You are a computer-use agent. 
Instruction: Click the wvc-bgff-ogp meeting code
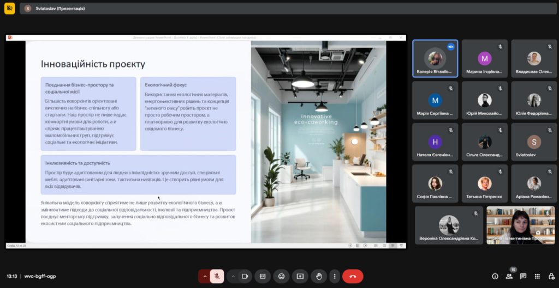[40, 276]
